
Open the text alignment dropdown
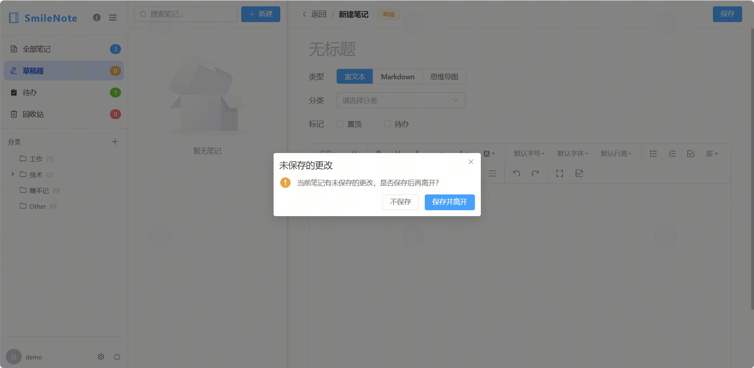coord(712,153)
